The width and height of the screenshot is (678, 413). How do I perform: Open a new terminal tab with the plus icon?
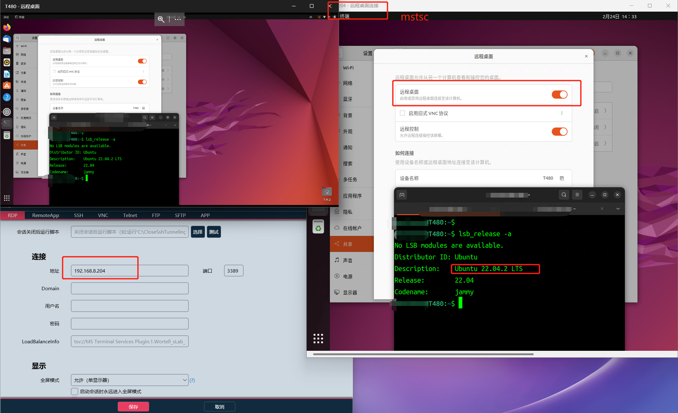click(x=402, y=195)
